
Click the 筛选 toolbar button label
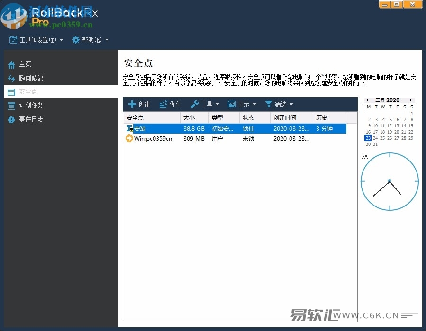pos(281,104)
